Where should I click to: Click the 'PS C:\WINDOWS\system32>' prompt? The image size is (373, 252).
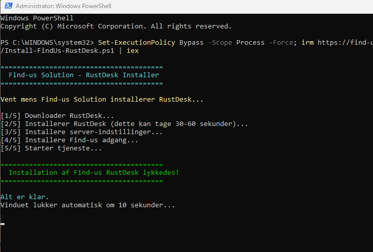[x=47, y=43]
